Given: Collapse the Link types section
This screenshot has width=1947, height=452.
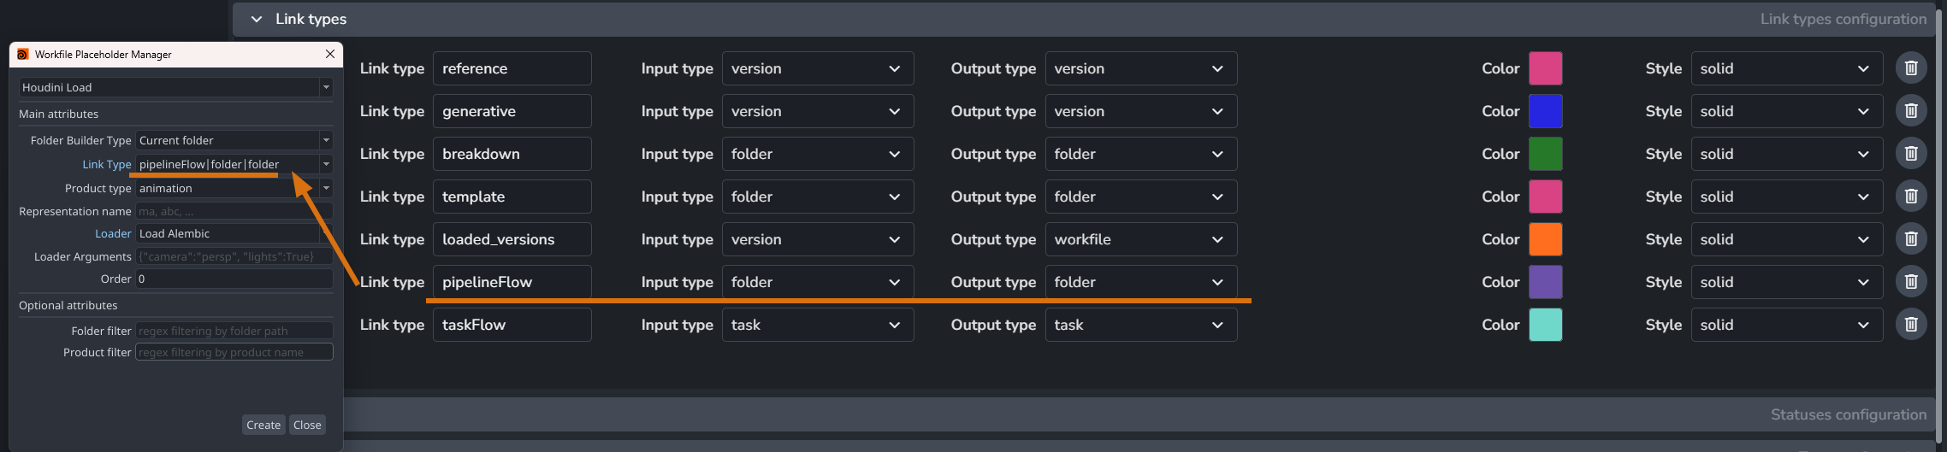Looking at the screenshot, I should coord(257,19).
